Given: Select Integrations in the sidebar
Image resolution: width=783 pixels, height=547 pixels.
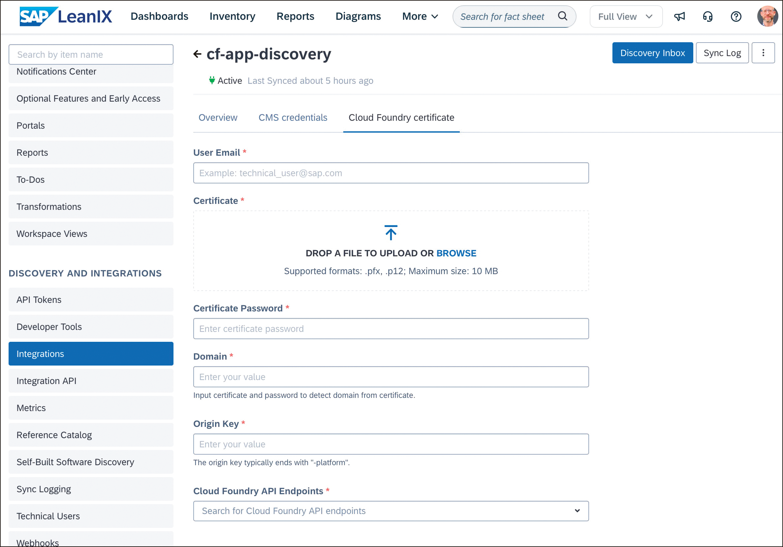Looking at the screenshot, I should click(x=91, y=354).
